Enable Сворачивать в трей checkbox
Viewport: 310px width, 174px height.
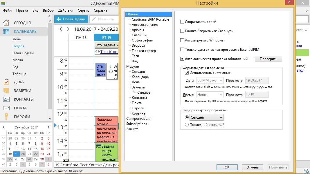pyautogui.click(x=182, y=22)
